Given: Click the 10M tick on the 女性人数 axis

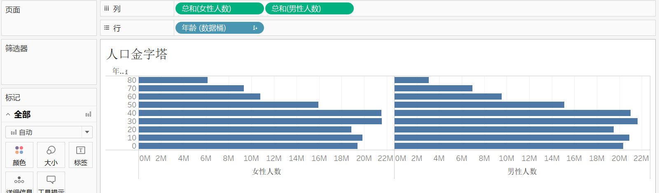Looking at the screenshot, I should click(251, 158).
